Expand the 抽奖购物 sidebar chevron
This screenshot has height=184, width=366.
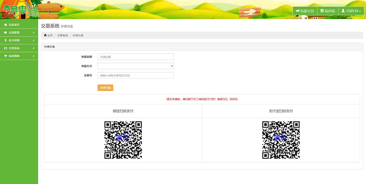point(34,56)
